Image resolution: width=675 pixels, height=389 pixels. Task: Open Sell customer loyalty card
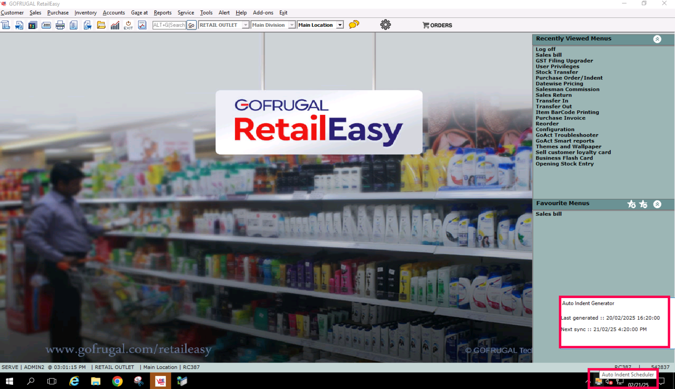pyautogui.click(x=573, y=152)
